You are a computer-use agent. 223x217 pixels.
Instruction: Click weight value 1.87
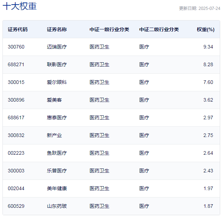(x=208, y=206)
